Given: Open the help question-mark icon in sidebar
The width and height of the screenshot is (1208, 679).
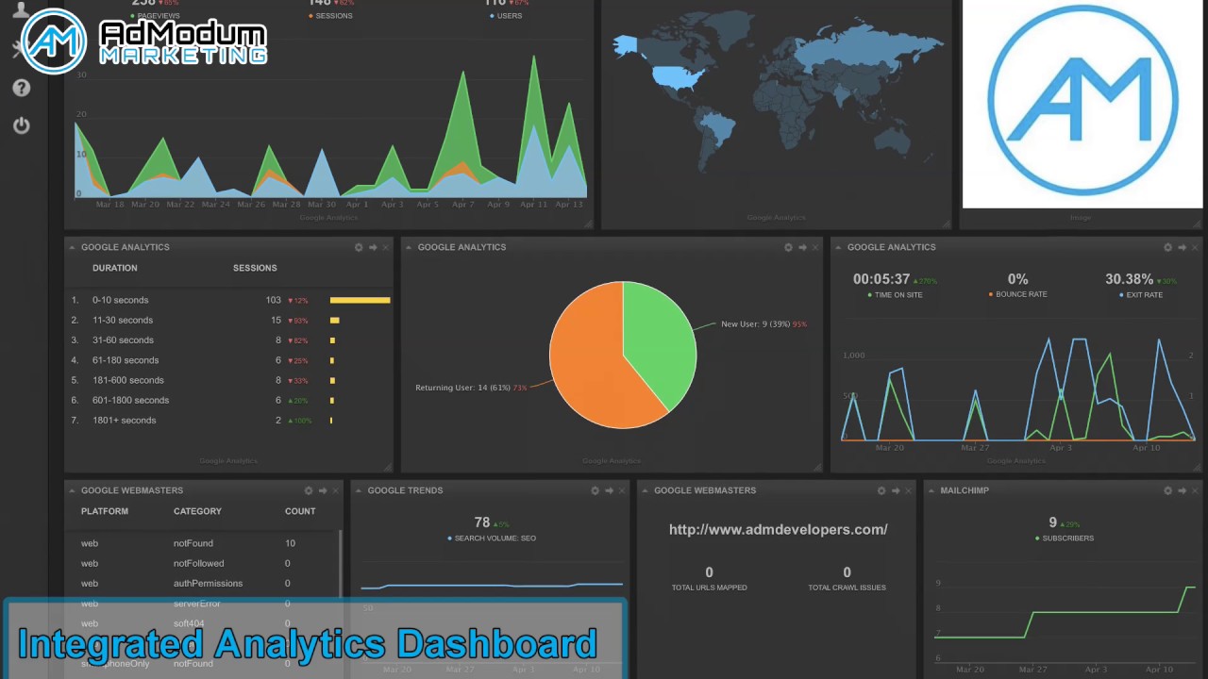Looking at the screenshot, I should tap(21, 88).
